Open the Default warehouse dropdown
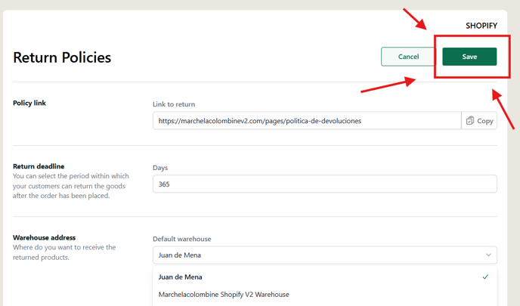The image size is (520, 306). coord(325,255)
